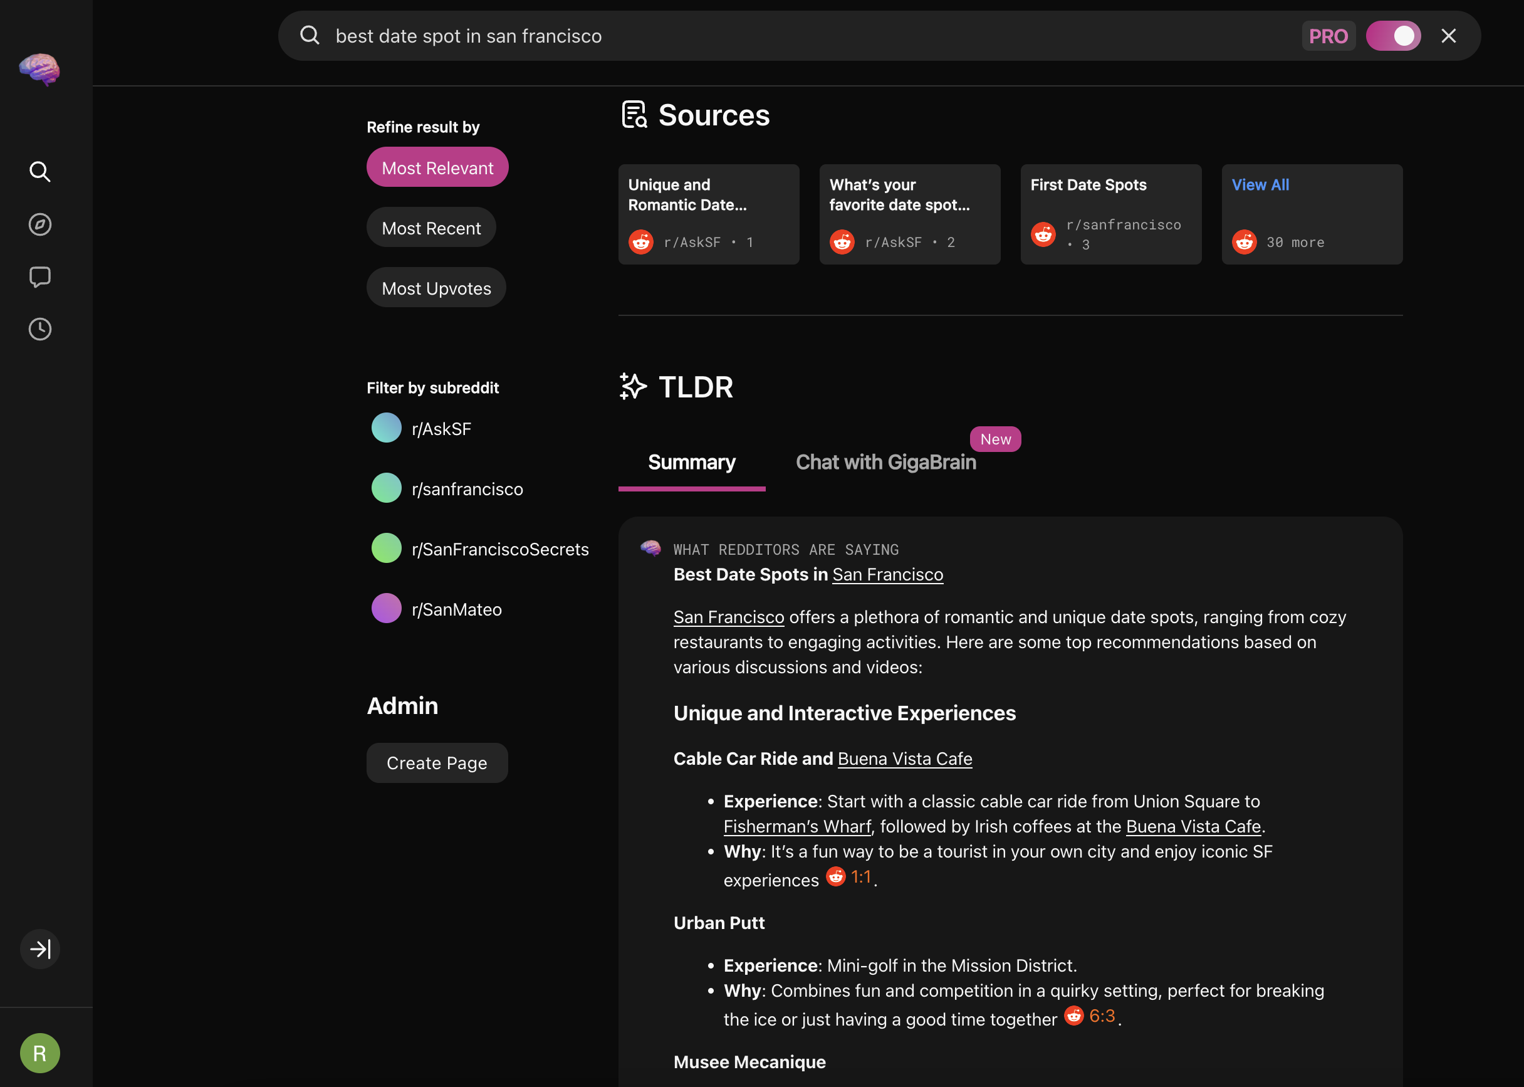Switch to Chat with GigaBrain tab
The height and width of the screenshot is (1087, 1524).
click(x=885, y=462)
